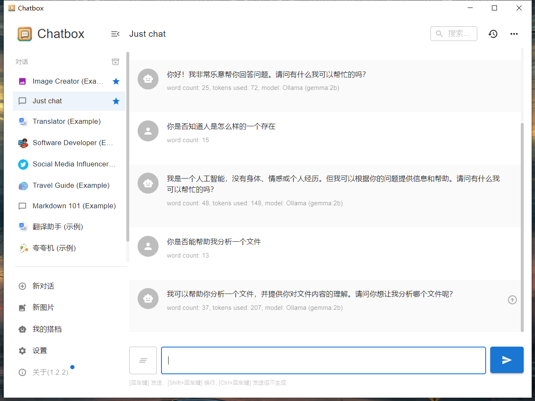Click bot avatar beside 我可以帮助你分析一个文件 reply

click(x=148, y=299)
